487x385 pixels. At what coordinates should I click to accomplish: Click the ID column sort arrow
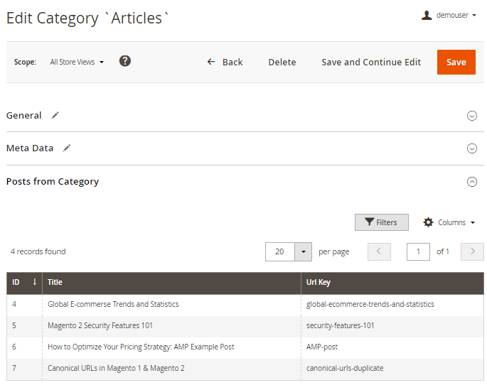(x=35, y=282)
